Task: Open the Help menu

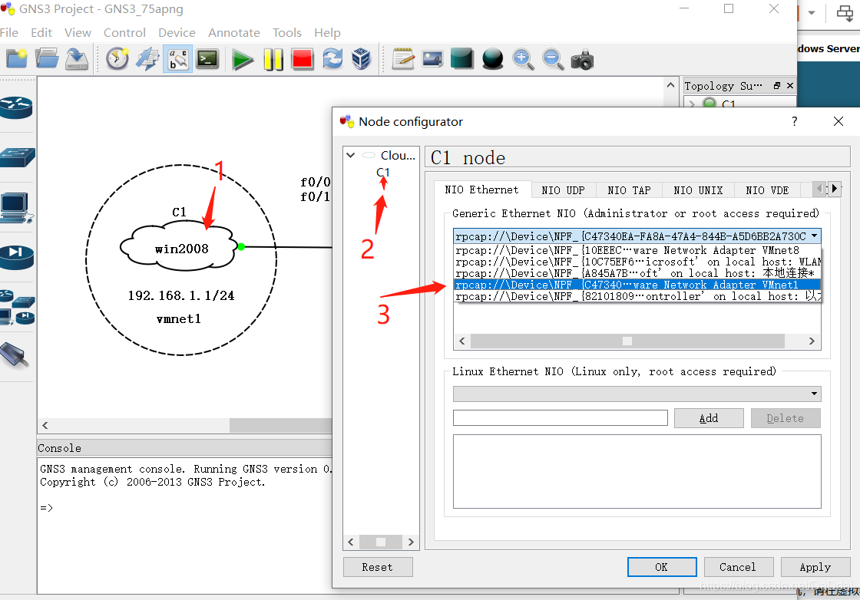Action: [x=327, y=33]
